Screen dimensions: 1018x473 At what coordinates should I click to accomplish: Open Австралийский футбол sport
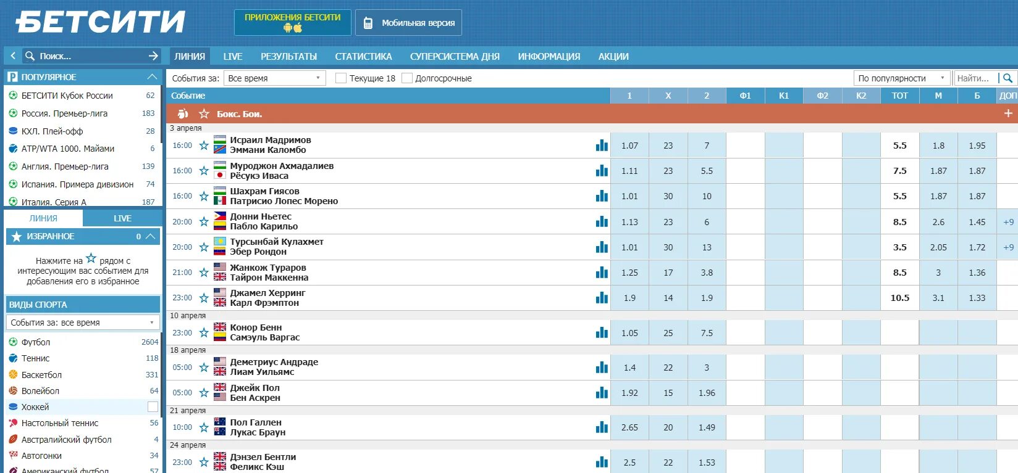tap(66, 440)
